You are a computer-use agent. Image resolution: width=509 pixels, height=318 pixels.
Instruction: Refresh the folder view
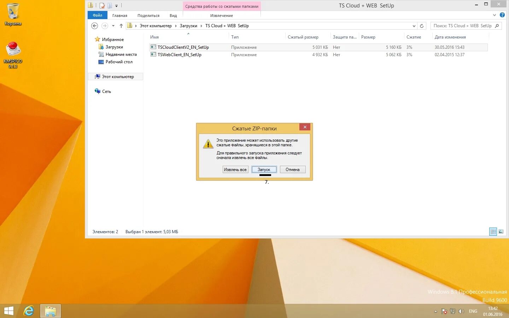tap(422, 26)
